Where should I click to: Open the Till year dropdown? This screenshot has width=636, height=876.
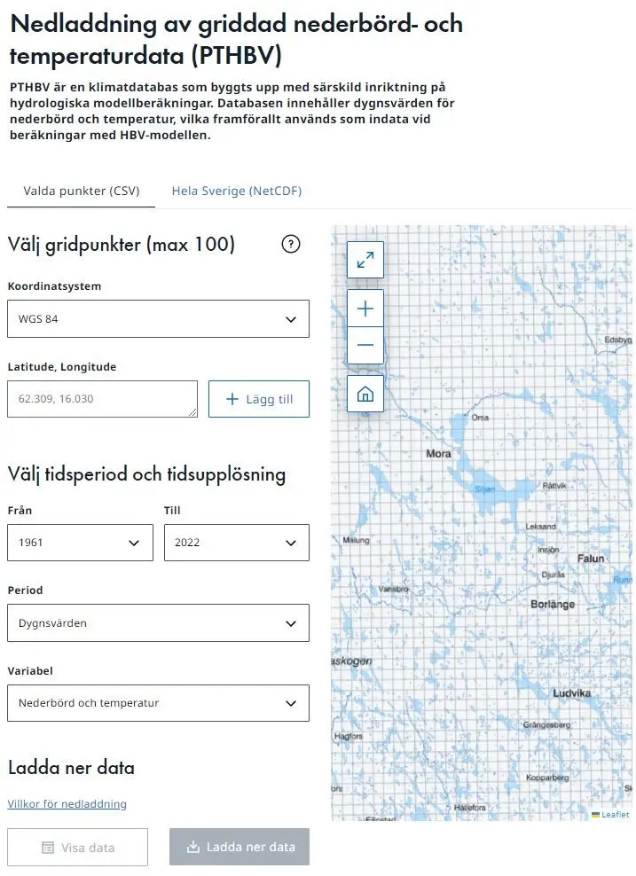point(236,543)
